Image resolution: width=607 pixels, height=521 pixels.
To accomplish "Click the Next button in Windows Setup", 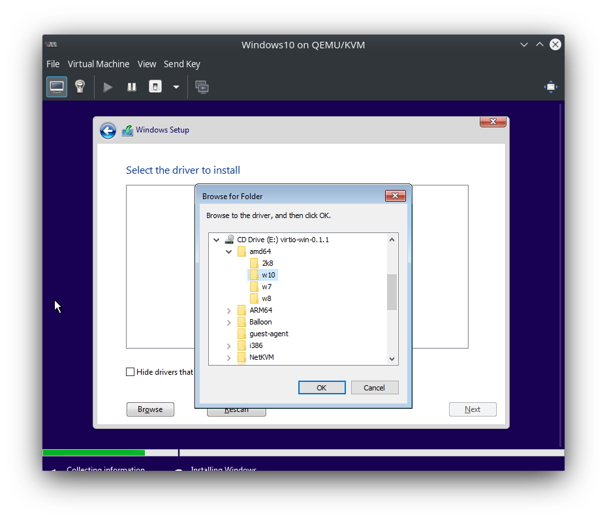I will tap(473, 409).
